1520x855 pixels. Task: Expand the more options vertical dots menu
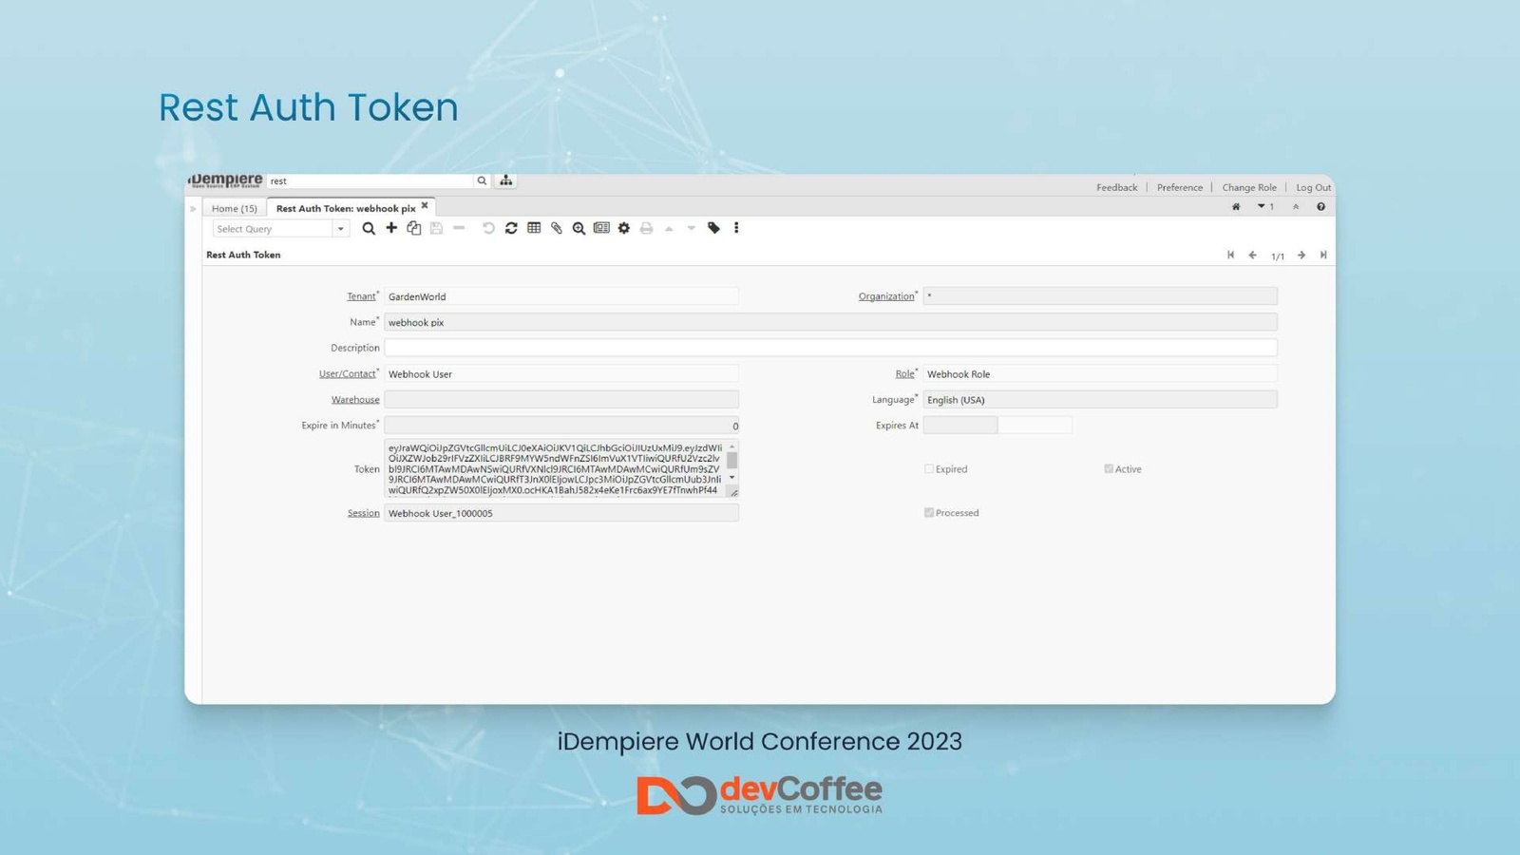click(x=736, y=228)
